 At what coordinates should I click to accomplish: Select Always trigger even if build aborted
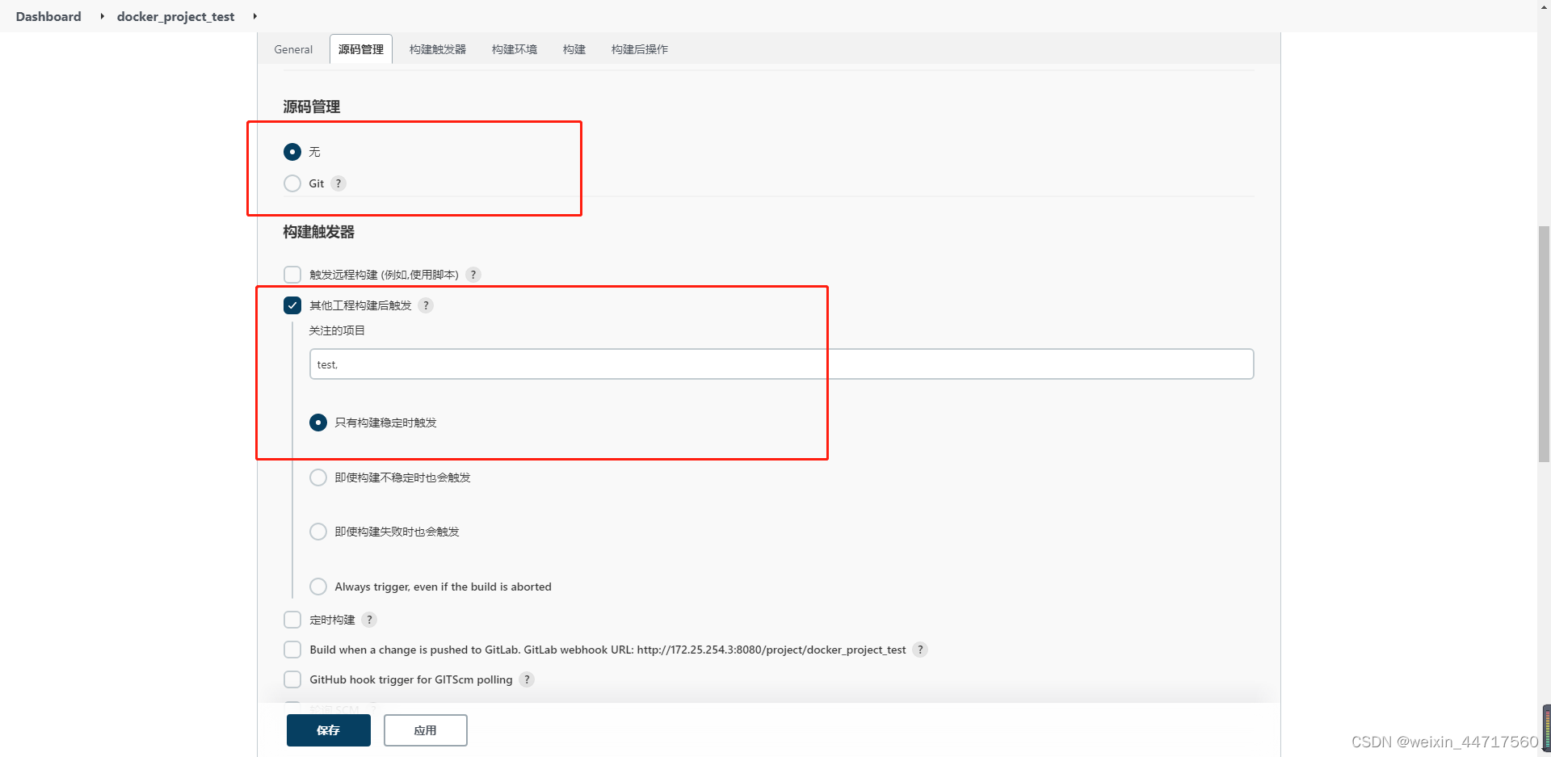pos(318,587)
